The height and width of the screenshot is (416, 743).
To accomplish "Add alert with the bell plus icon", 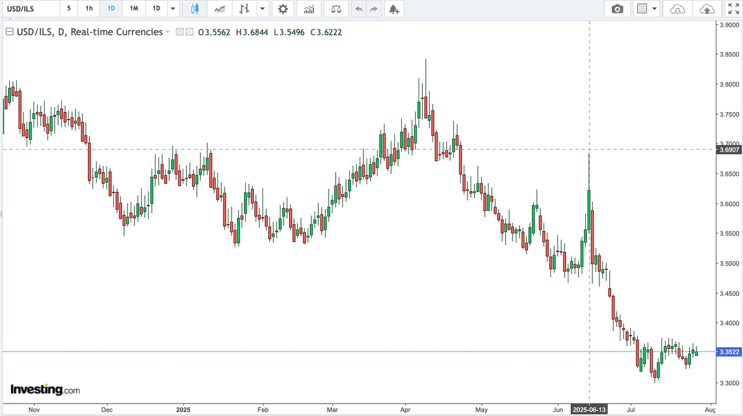I will pos(393,9).
